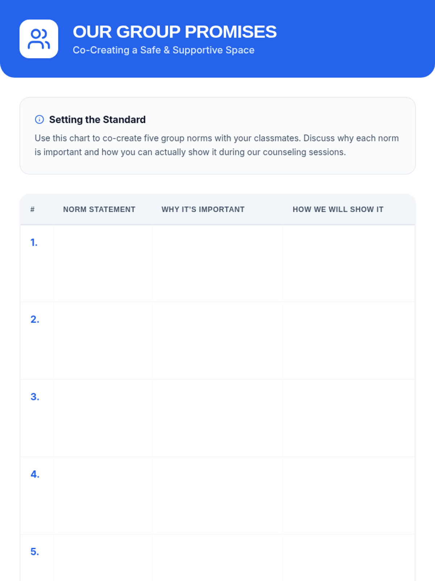Click the group people icon in header

pyautogui.click(x=39, y=39)
